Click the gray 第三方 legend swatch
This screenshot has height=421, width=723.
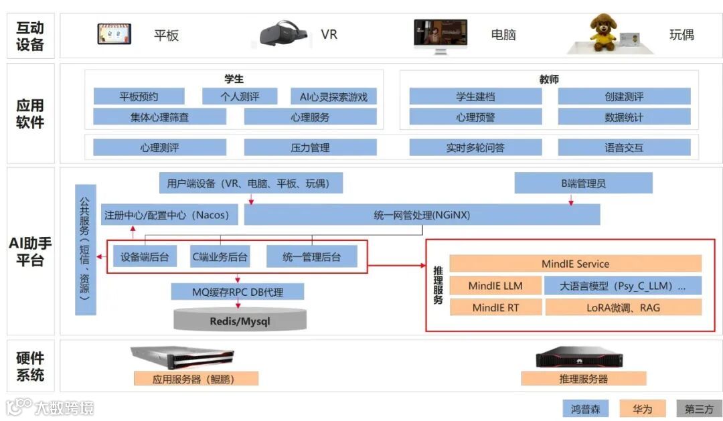click(x=699, y=408)
